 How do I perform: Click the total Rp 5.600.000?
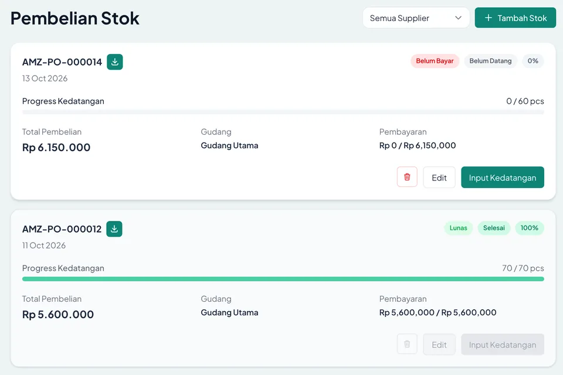click(x=58, y=314)
